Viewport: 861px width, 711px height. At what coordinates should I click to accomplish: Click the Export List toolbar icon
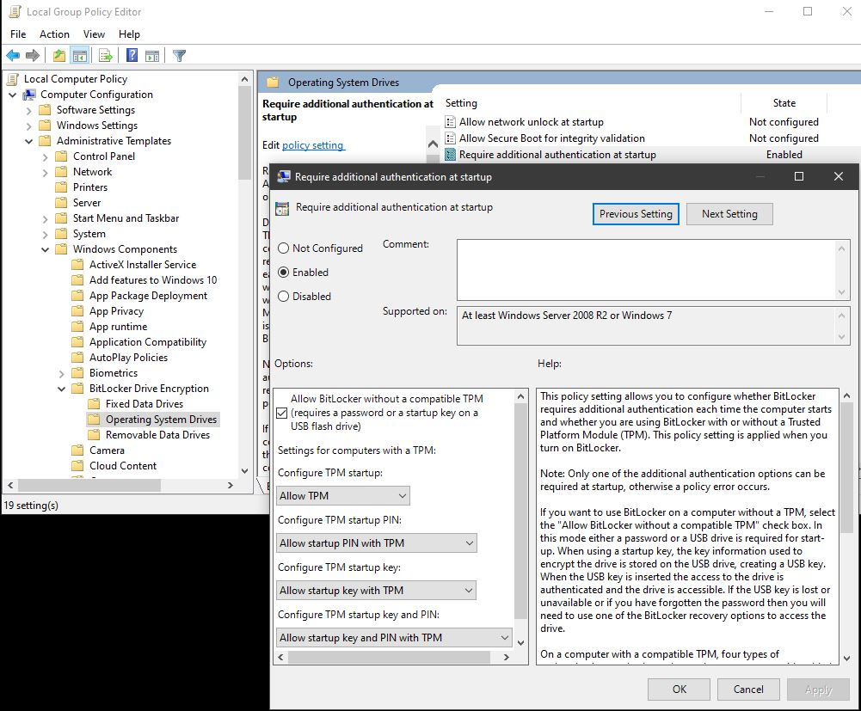coord(106,55)
